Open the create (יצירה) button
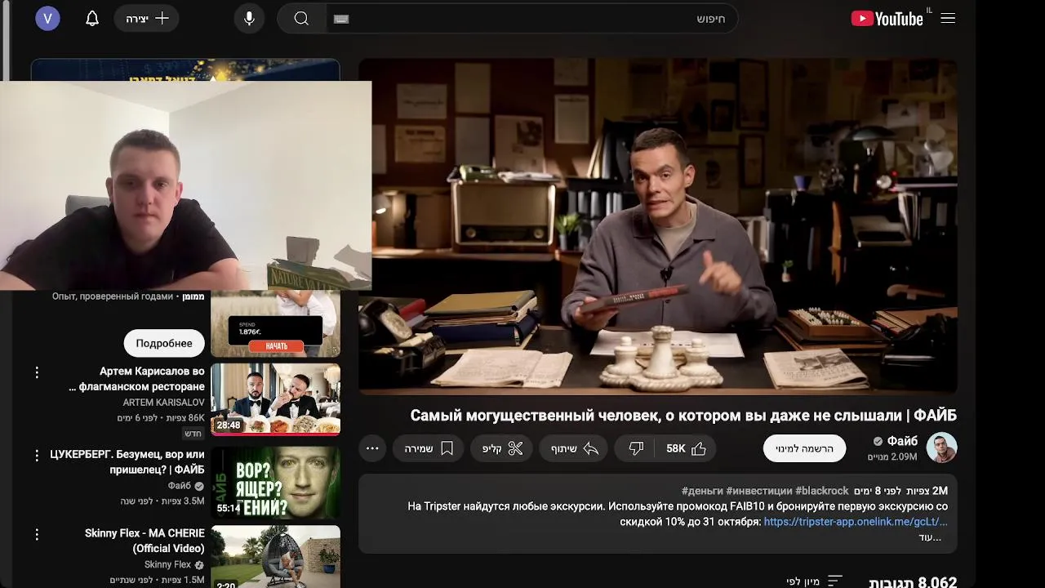Screen dimensions: 1045x588 [x=147, y=18]
